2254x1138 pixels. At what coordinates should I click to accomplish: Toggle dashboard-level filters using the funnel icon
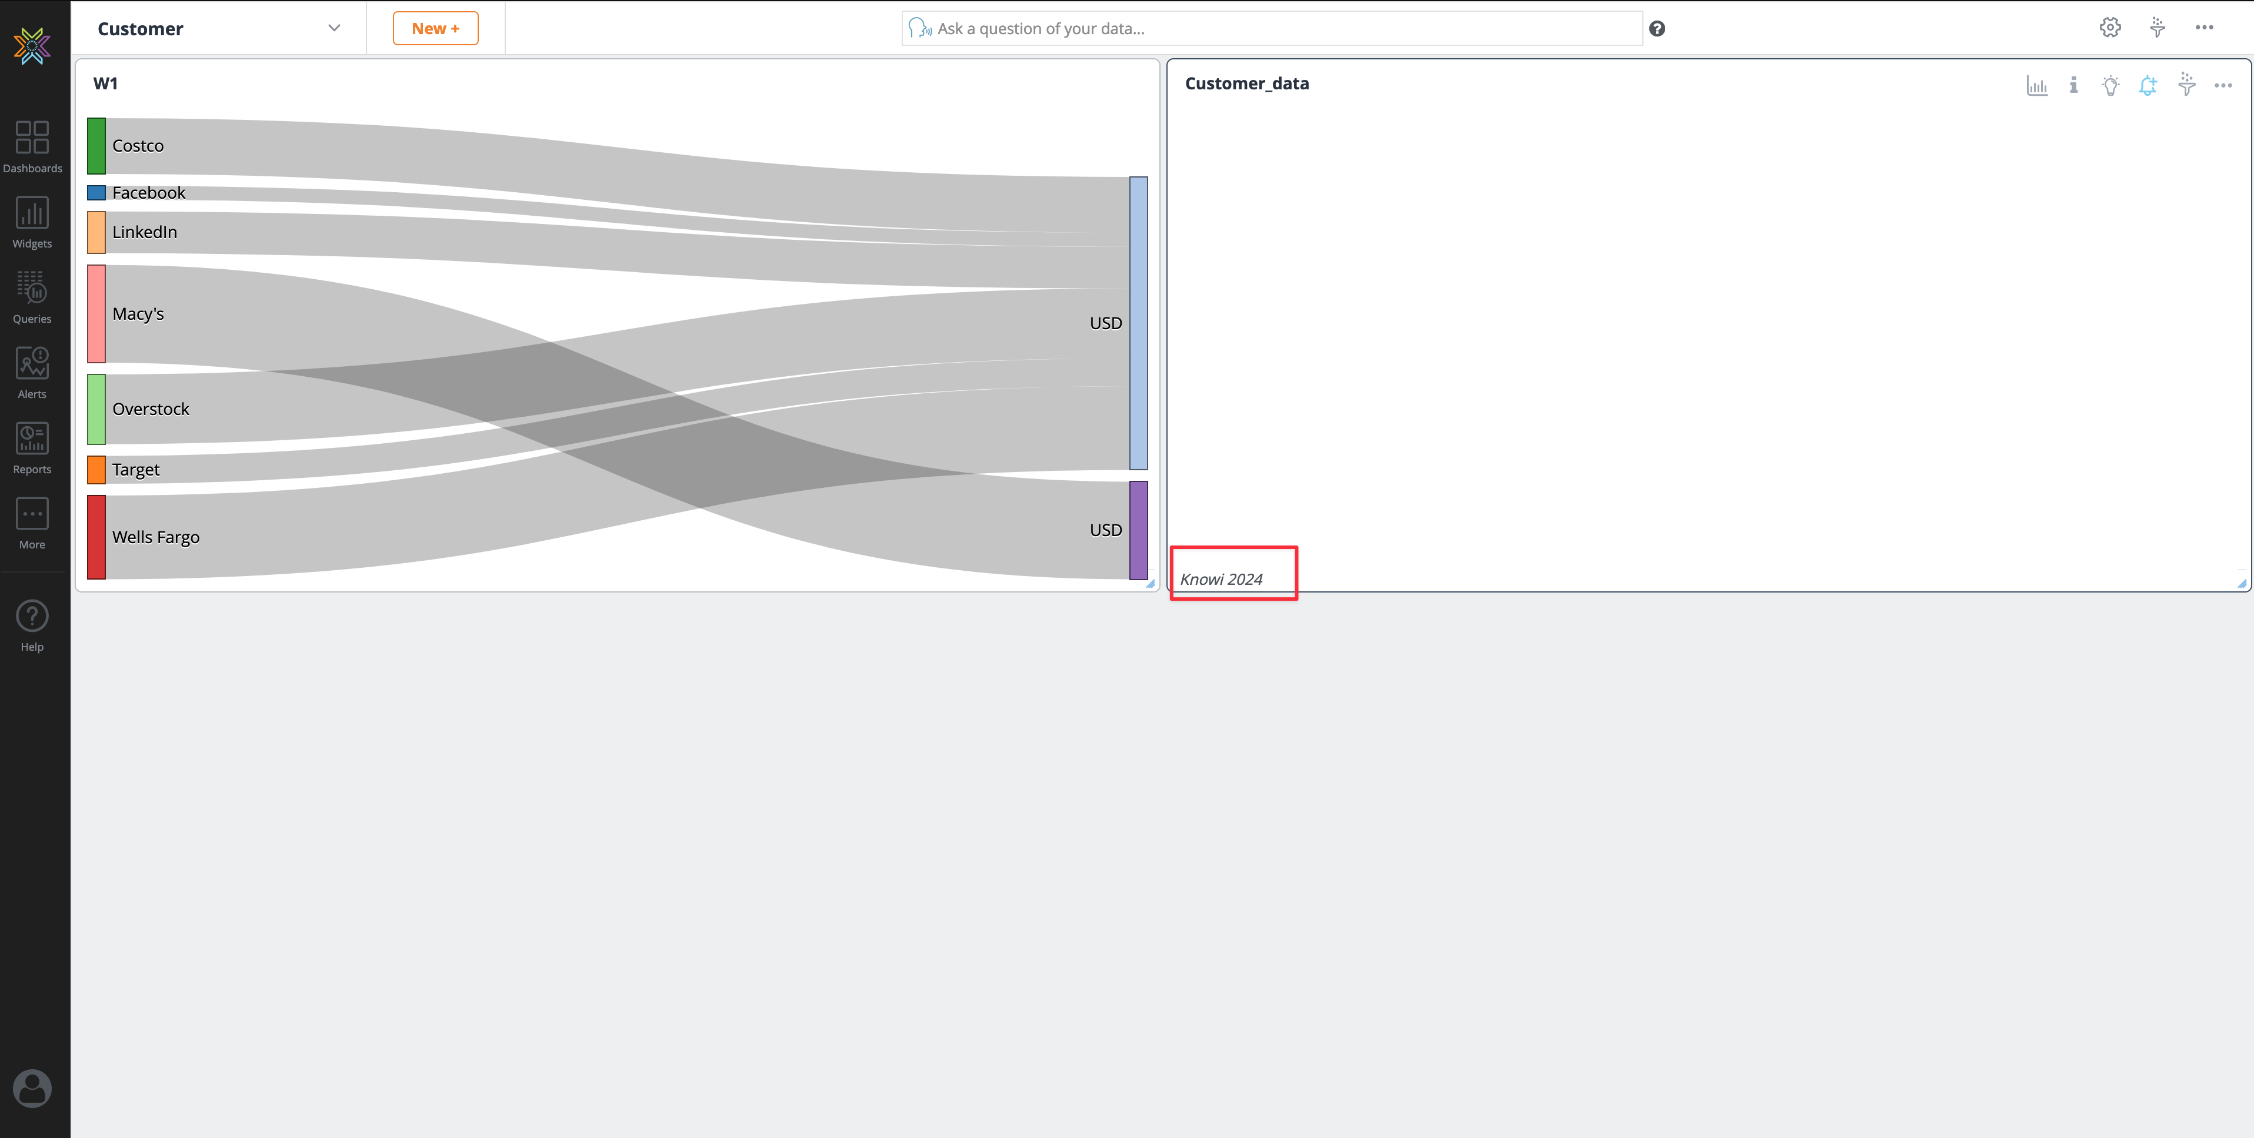pos(2157,27)
